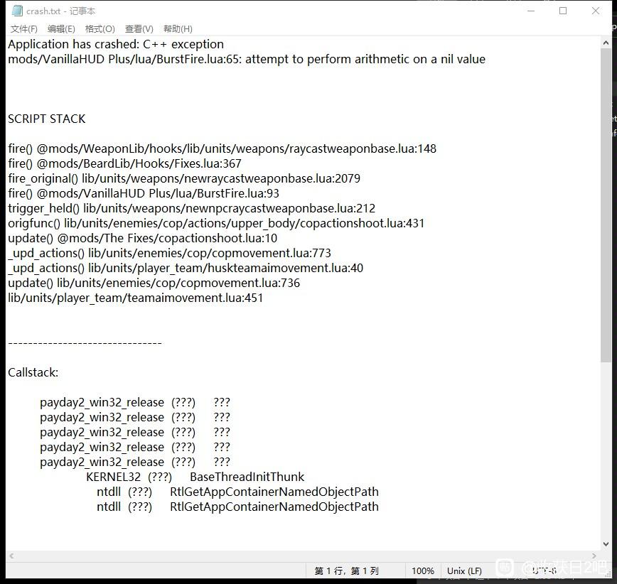This screenshot has height=584, width=617.
Task: Click the 'Unix (LF)' status bar entry
Action: click(x=464, y=571)
